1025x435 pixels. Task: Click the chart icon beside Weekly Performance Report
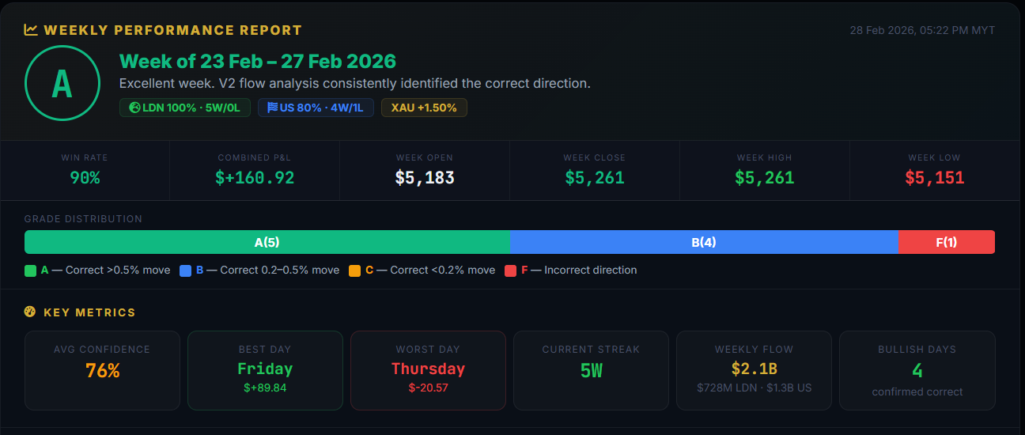pos(31,30)
